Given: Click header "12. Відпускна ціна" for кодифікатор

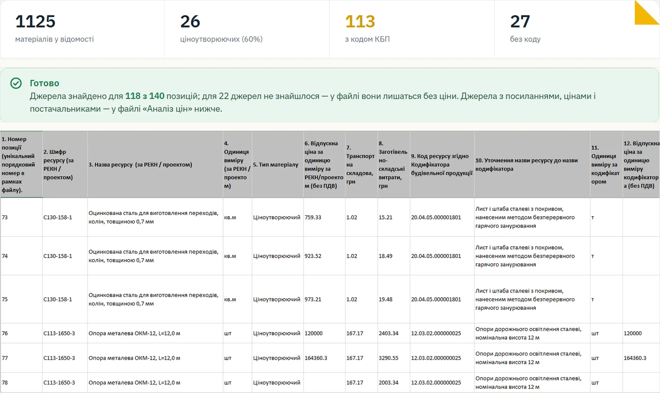Looking at the screenshot, I should coord(641,165).
